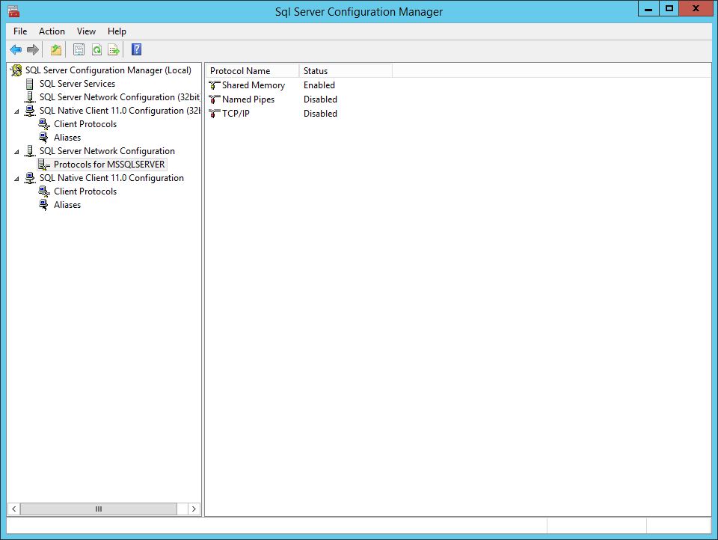Sort by the Protocol Name column header

click(x=252, y=71)
